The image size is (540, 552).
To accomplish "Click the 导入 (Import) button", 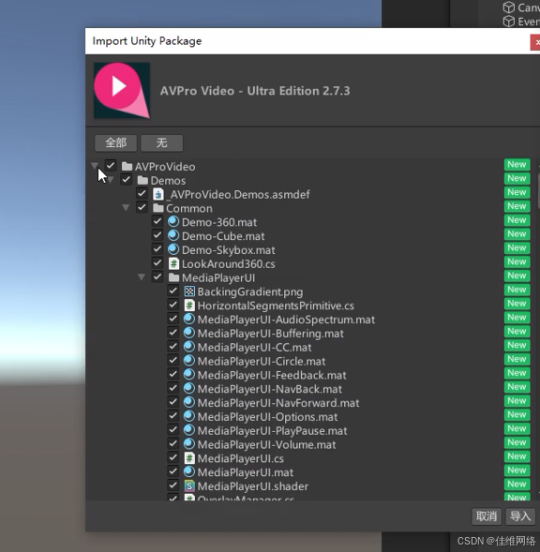I will click(520, 516).
